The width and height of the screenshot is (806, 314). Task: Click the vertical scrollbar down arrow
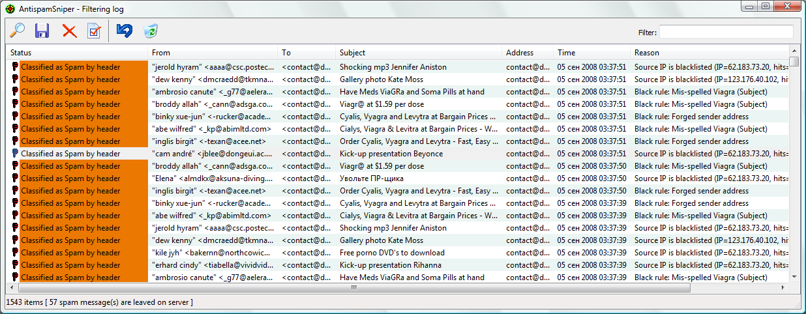[794, 277]
